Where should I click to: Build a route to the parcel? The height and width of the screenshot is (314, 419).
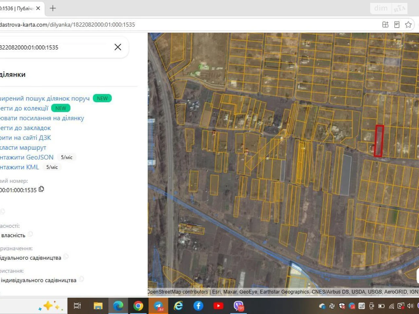point(23,148)
